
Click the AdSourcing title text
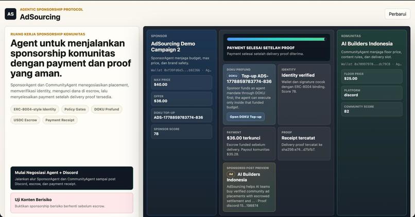pos(40,17)
